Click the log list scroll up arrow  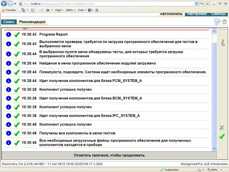click(214, 31)
